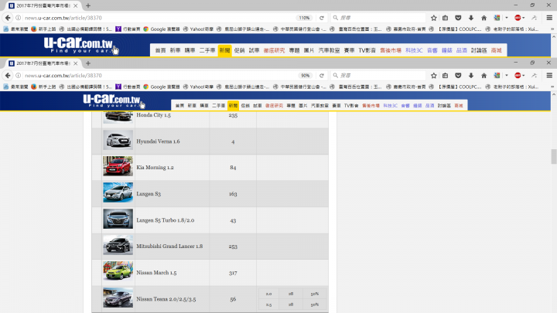Click Adblock Plus icon in upper window
This screenshot has height=313, width=557.
coord(518,18)
